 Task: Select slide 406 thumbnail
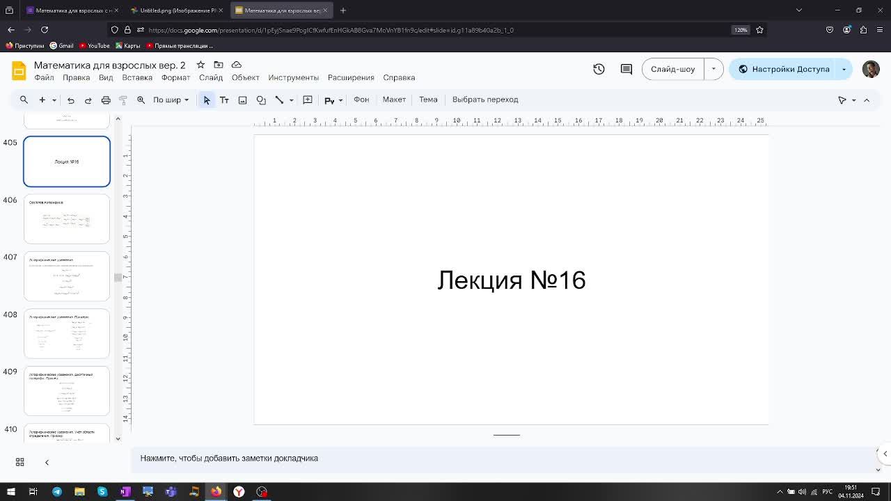click(67, 219)
